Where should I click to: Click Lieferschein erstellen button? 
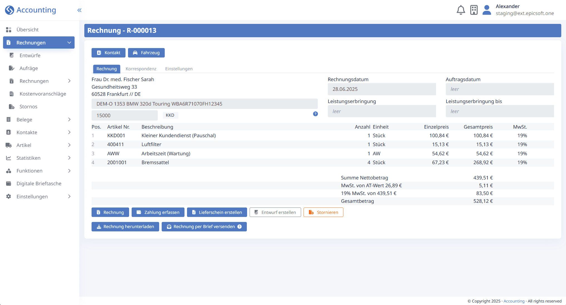(217, 212)
